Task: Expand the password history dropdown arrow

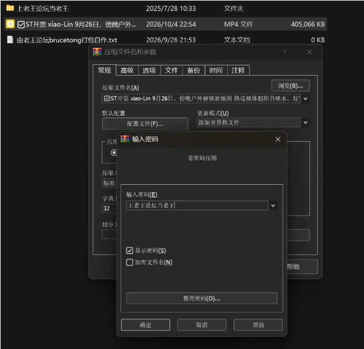Action: [x=273, y=206]
